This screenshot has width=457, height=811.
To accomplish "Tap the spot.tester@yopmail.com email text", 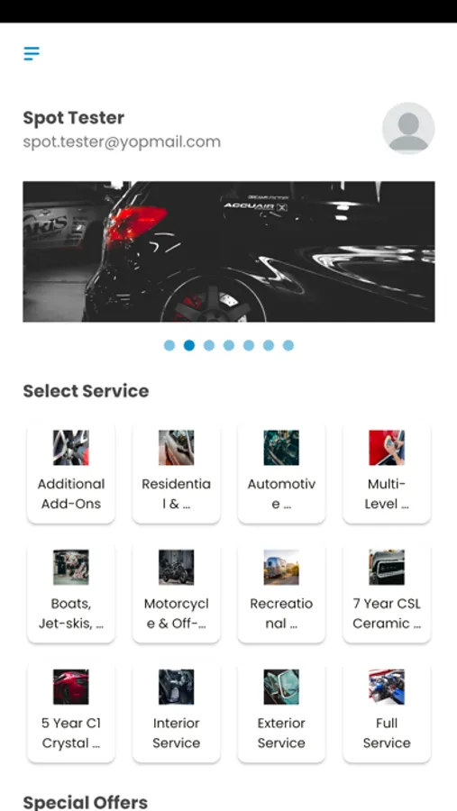I will pos(122,141).
